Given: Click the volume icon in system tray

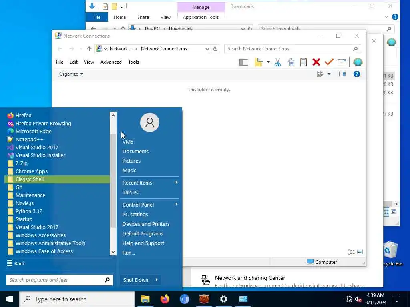Looking at the screenshot, I should (x=358, y=299).
